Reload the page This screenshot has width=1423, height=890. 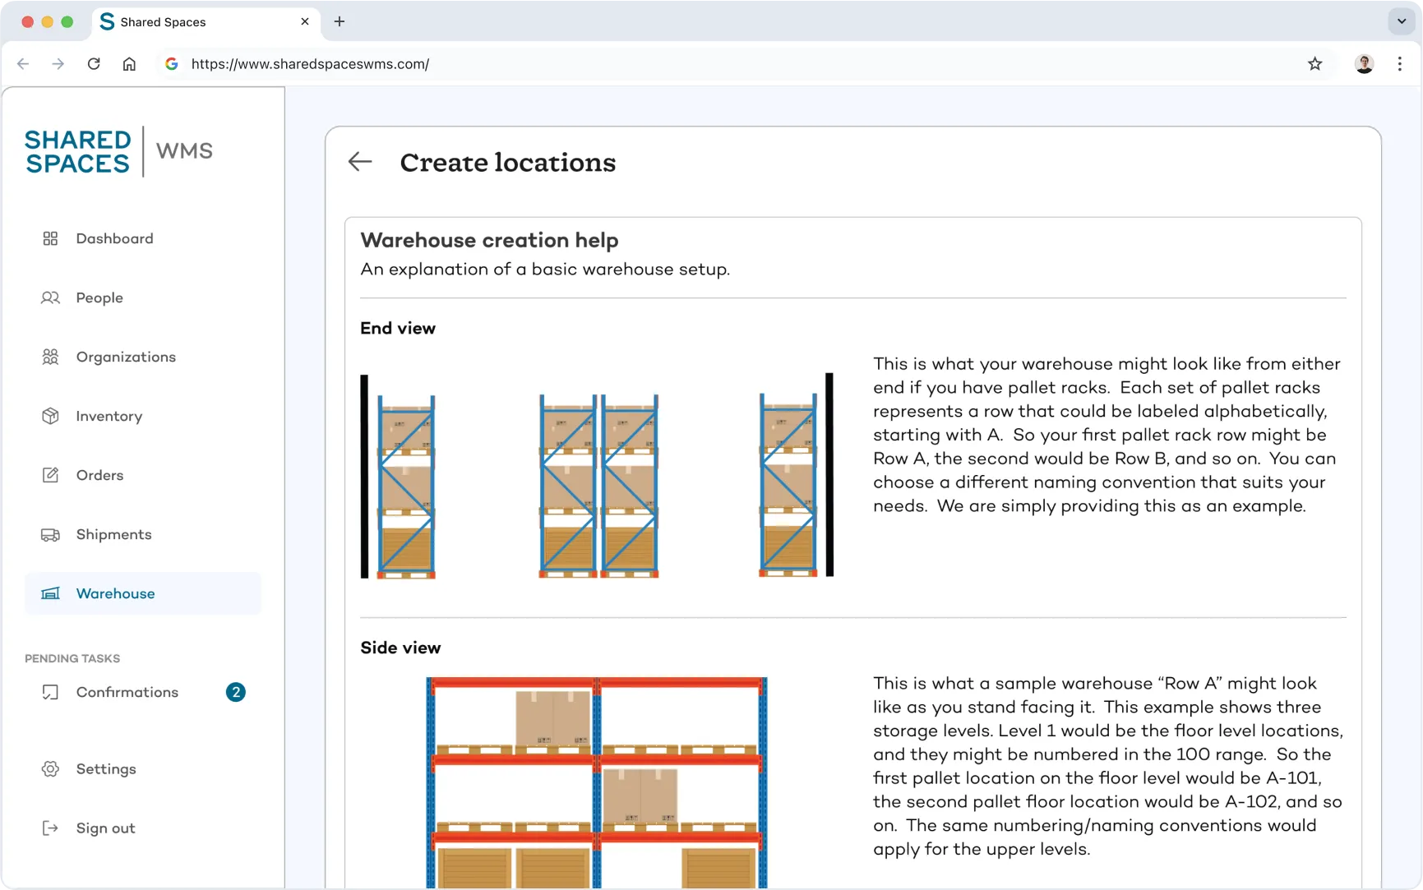click(94, 64)
